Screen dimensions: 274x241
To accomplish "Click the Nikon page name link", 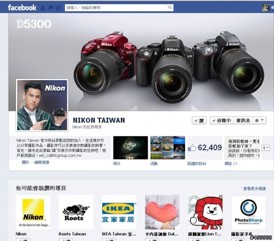I will click(x=21, y=234).
